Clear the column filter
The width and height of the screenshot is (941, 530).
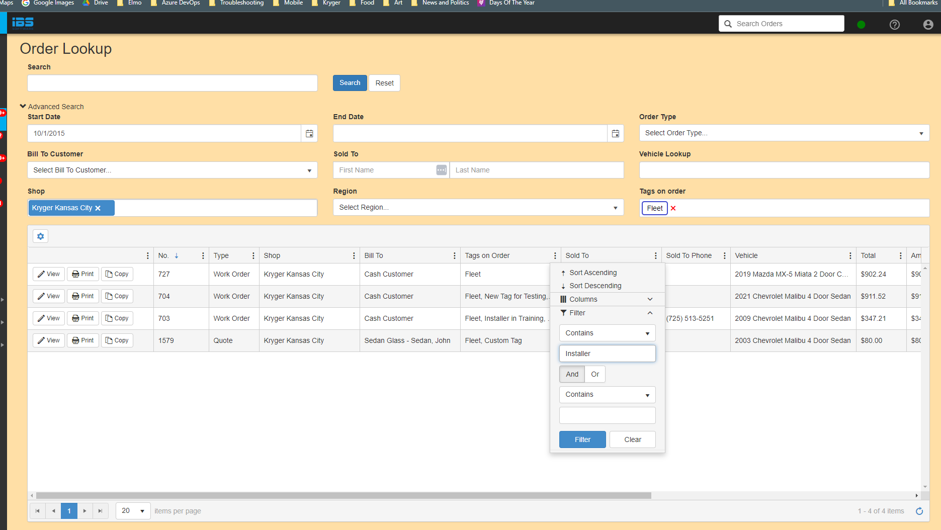click(632, 439)
